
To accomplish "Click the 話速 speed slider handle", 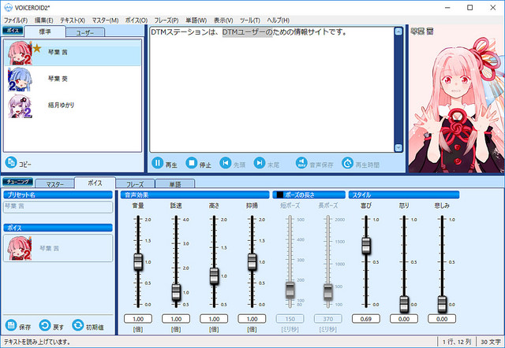I will click(176, 292).
